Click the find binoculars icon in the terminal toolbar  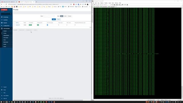click(115, 5)
